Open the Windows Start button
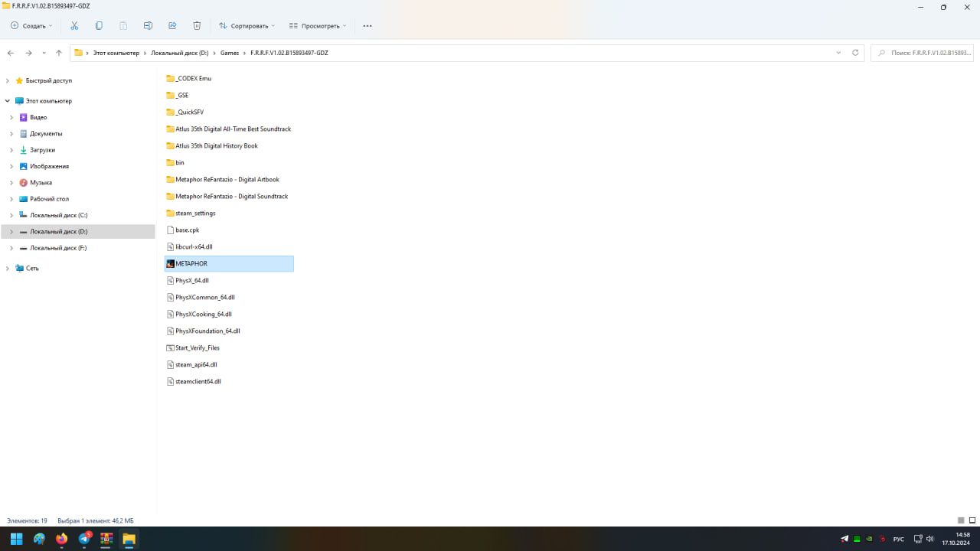 pos(16,539)
